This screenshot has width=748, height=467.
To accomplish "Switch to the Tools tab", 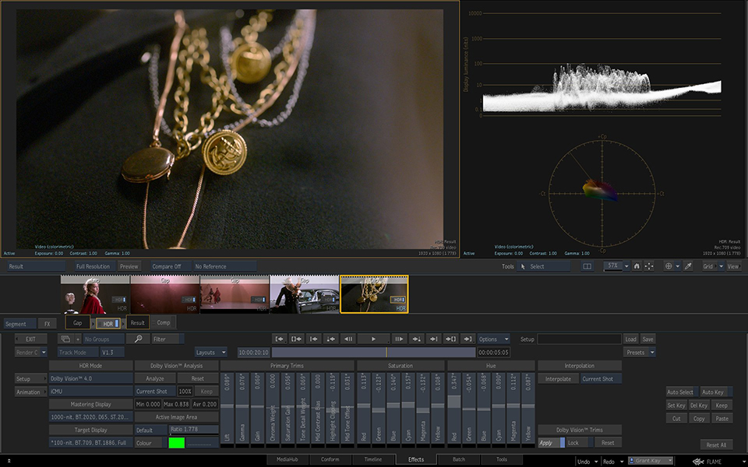I will pos(502,459).
